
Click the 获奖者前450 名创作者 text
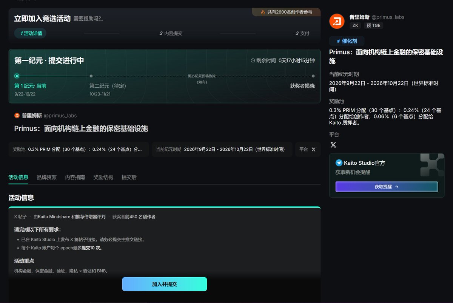(134, 217)
